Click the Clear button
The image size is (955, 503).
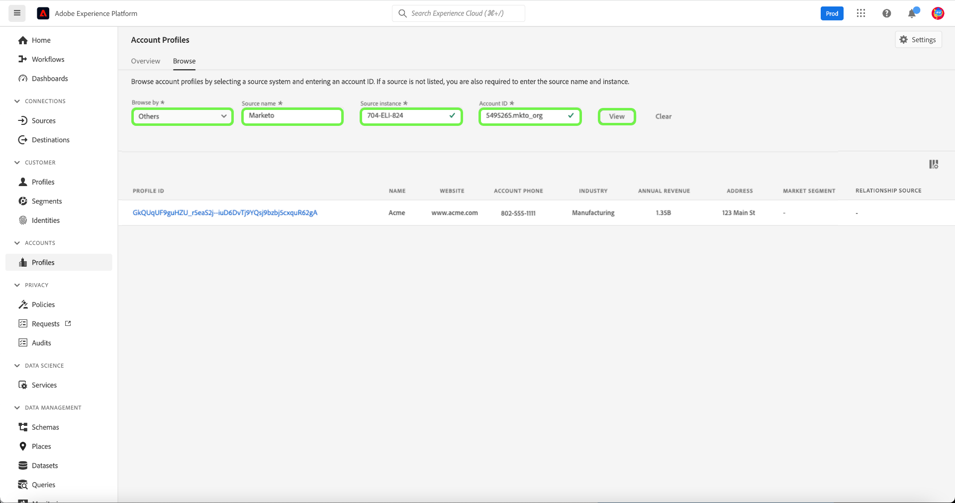(x=664, y=116)
